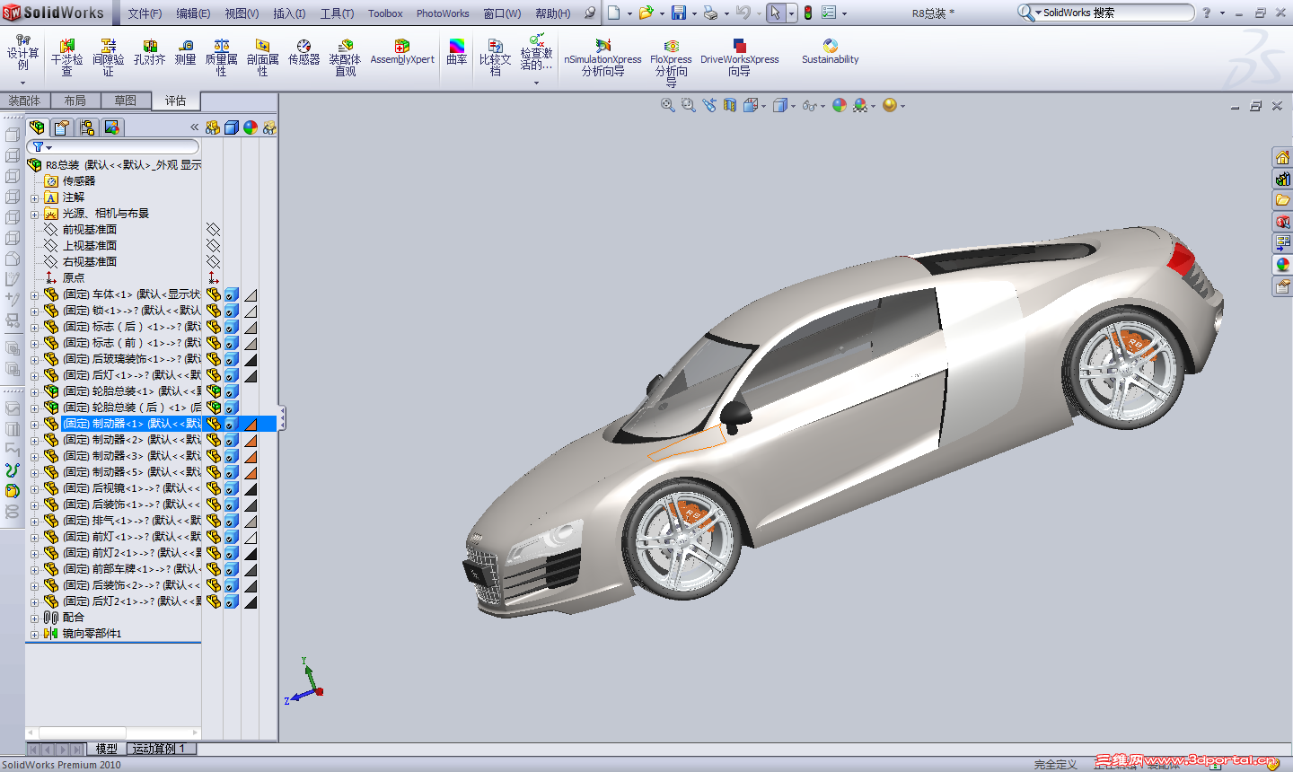Open 剖面属性 section properties
This screenshot has height=772, width=1293.
click(262, 57)
